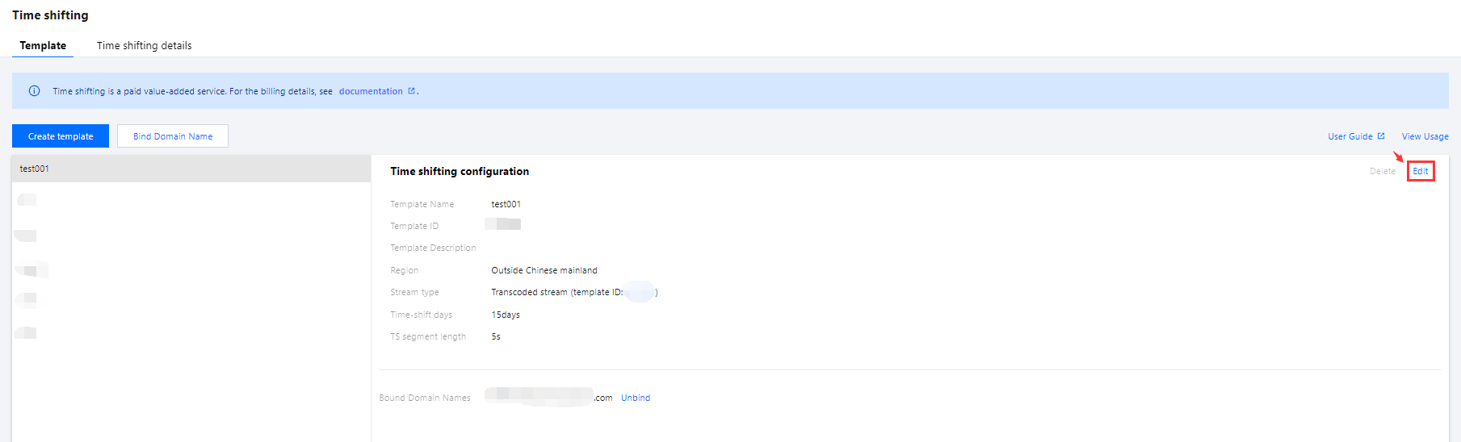This screenshot has height=442, width=1461.
Task: Unbind the bound domain name
Action: click(x=636, y=398)
